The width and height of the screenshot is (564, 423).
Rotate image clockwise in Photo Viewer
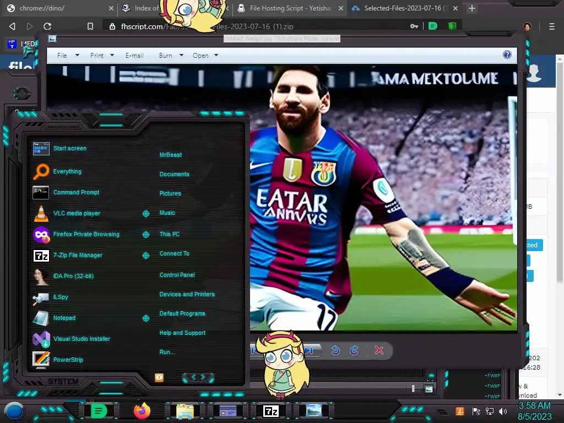coord(354,350)
